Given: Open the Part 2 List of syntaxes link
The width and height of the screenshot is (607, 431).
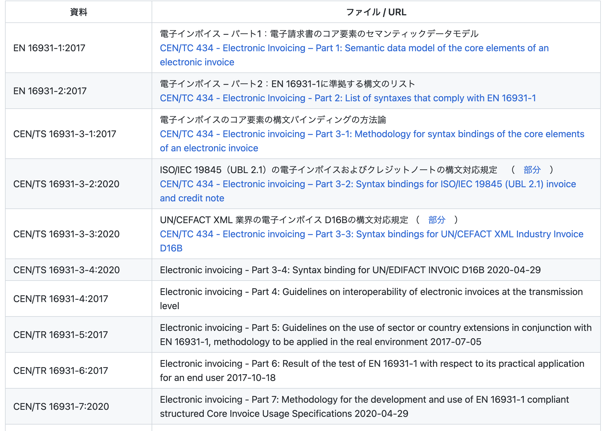Looking at the screenshot, I should click(348, 98).
